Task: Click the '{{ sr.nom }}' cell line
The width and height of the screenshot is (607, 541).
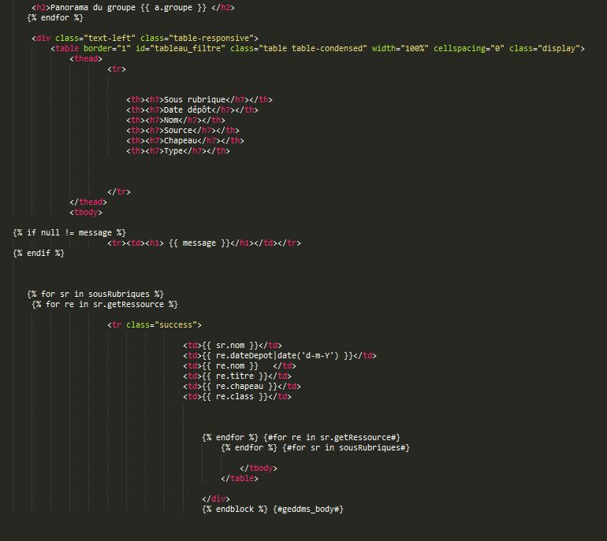Action: (233, 346)
